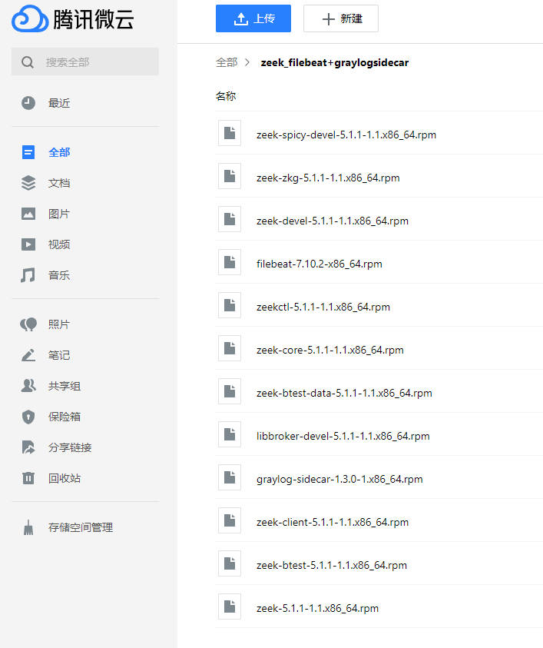Image resolution: width=543 pixels, height=648 pixels.
Task: Open the 存储空间管理 broom icon
Action: [28, 527]
